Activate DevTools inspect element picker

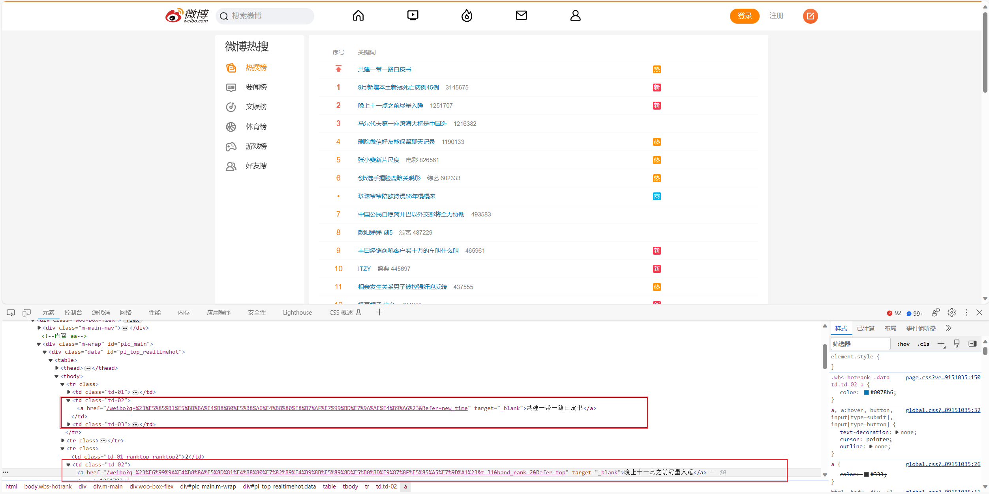pos(11,313)
